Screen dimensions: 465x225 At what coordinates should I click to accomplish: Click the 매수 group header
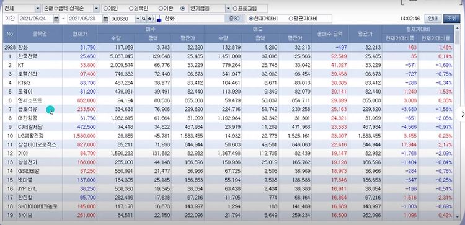151,29
